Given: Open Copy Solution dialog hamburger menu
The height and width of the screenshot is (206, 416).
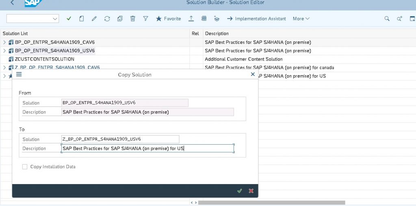Looking at the screenshot, I should (x=19, y=74).
